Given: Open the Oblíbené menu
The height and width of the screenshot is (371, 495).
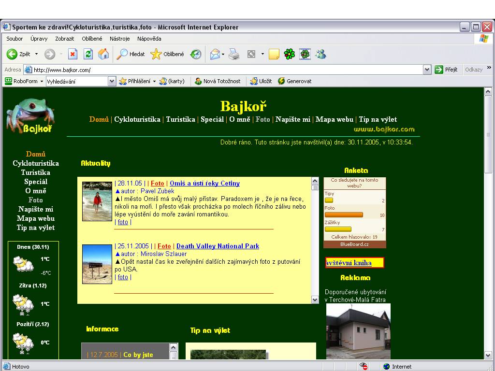Looking at the screenshot, I should [92, 39].
